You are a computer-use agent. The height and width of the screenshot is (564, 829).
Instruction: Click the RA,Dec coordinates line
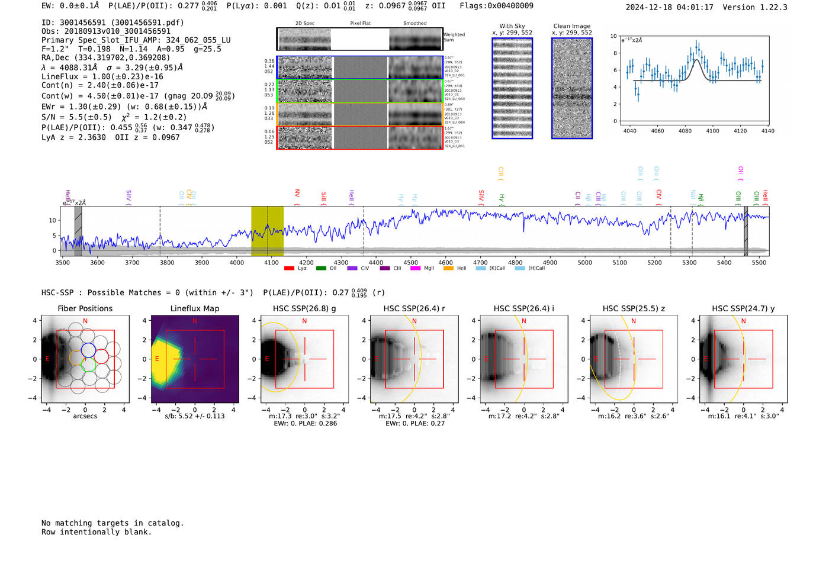pyautogui.click(x=106, y=57)
